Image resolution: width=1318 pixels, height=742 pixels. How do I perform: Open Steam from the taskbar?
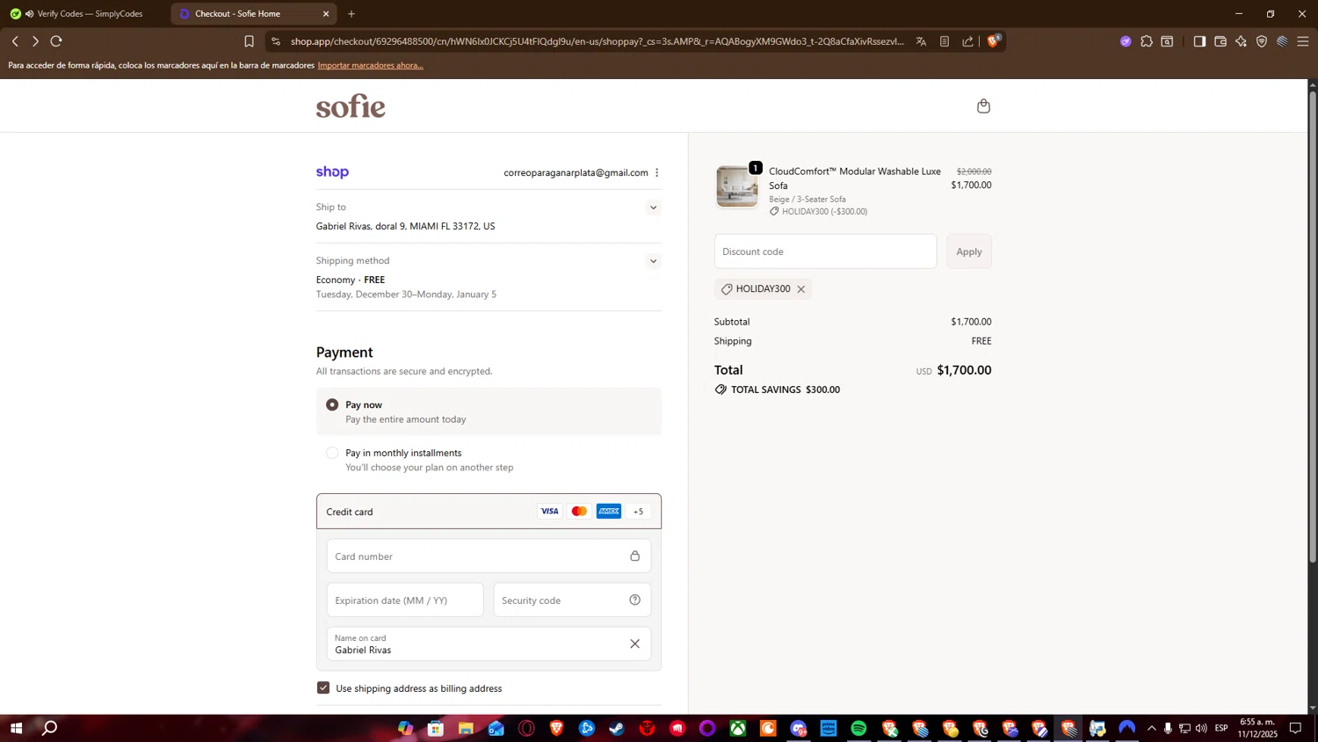click(x=617, y=728)
